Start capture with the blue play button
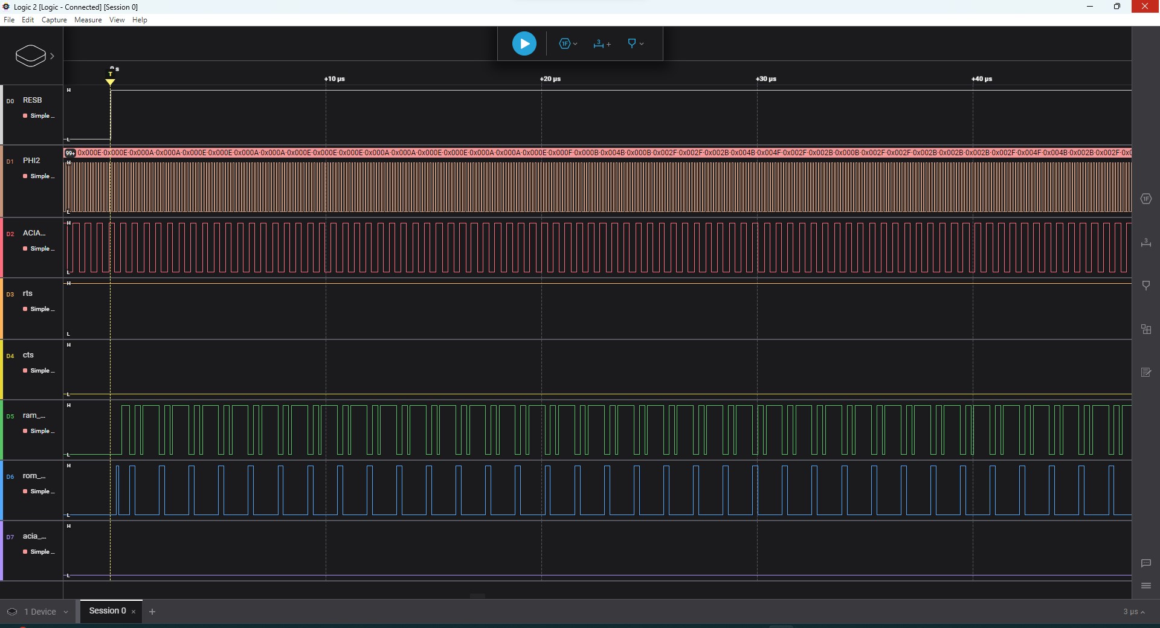The height and width of the screenshot is (628, 1160). [524, 43]
